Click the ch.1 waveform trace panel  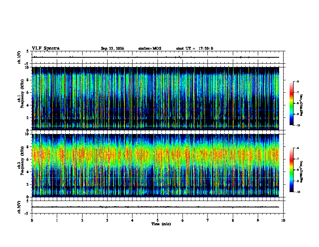click(157, 57)
